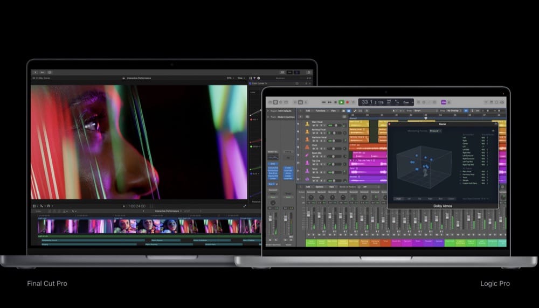
Task: Open the Sends on Faders dropdown set to Off
Action: pyautogui.click(x=371, y=187)
